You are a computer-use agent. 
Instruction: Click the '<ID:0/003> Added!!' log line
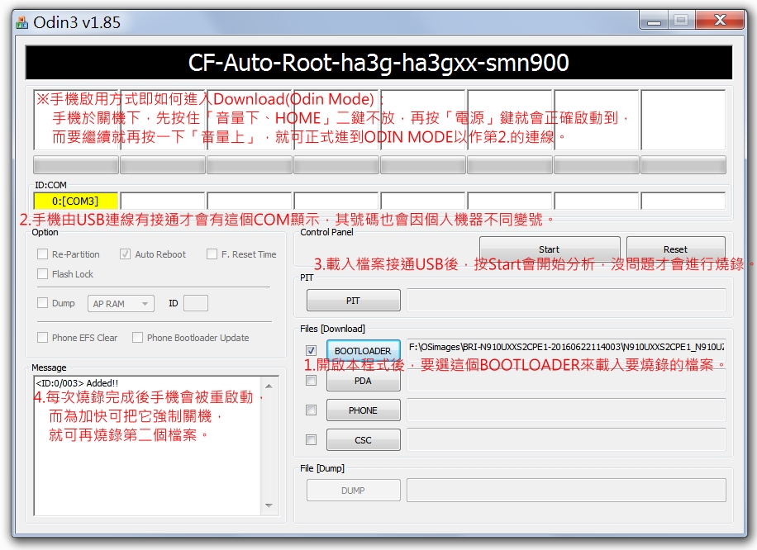coord(77,383)
